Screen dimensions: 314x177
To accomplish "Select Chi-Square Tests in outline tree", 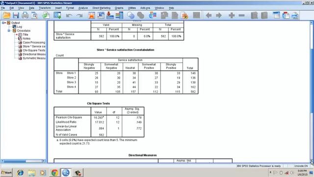I will [34, 50].
